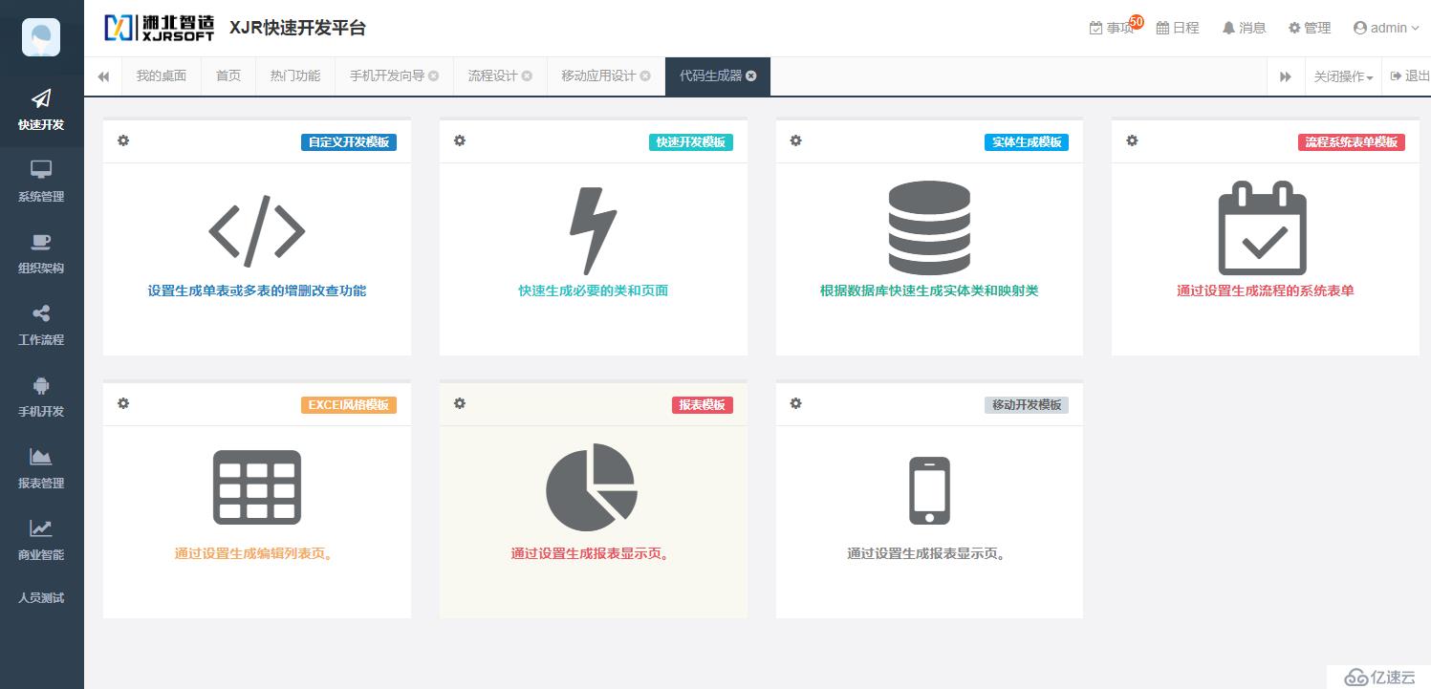Click text 根据数据库快速生成实体类和映射类
This screenshot has width=1431, height=689.
point(929,291)
